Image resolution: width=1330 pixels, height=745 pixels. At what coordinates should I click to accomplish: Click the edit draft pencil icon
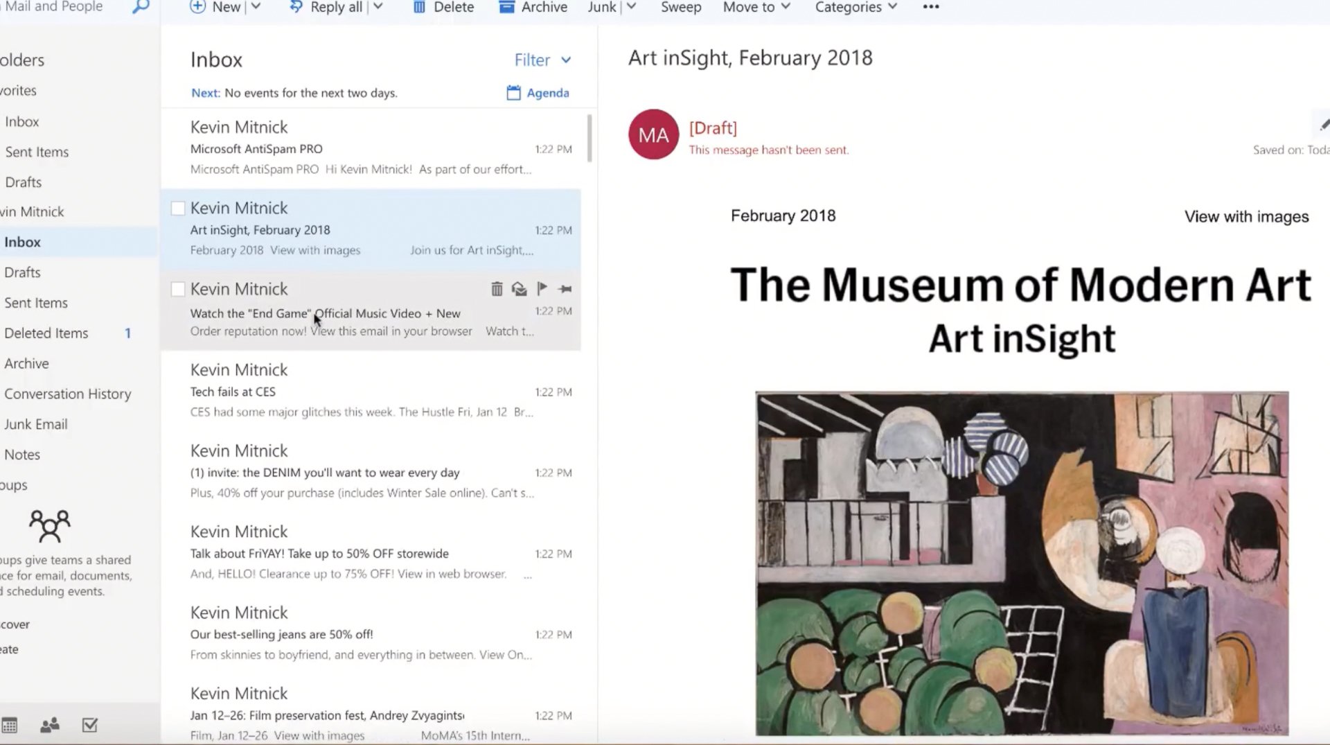(x=1323, y=125)
